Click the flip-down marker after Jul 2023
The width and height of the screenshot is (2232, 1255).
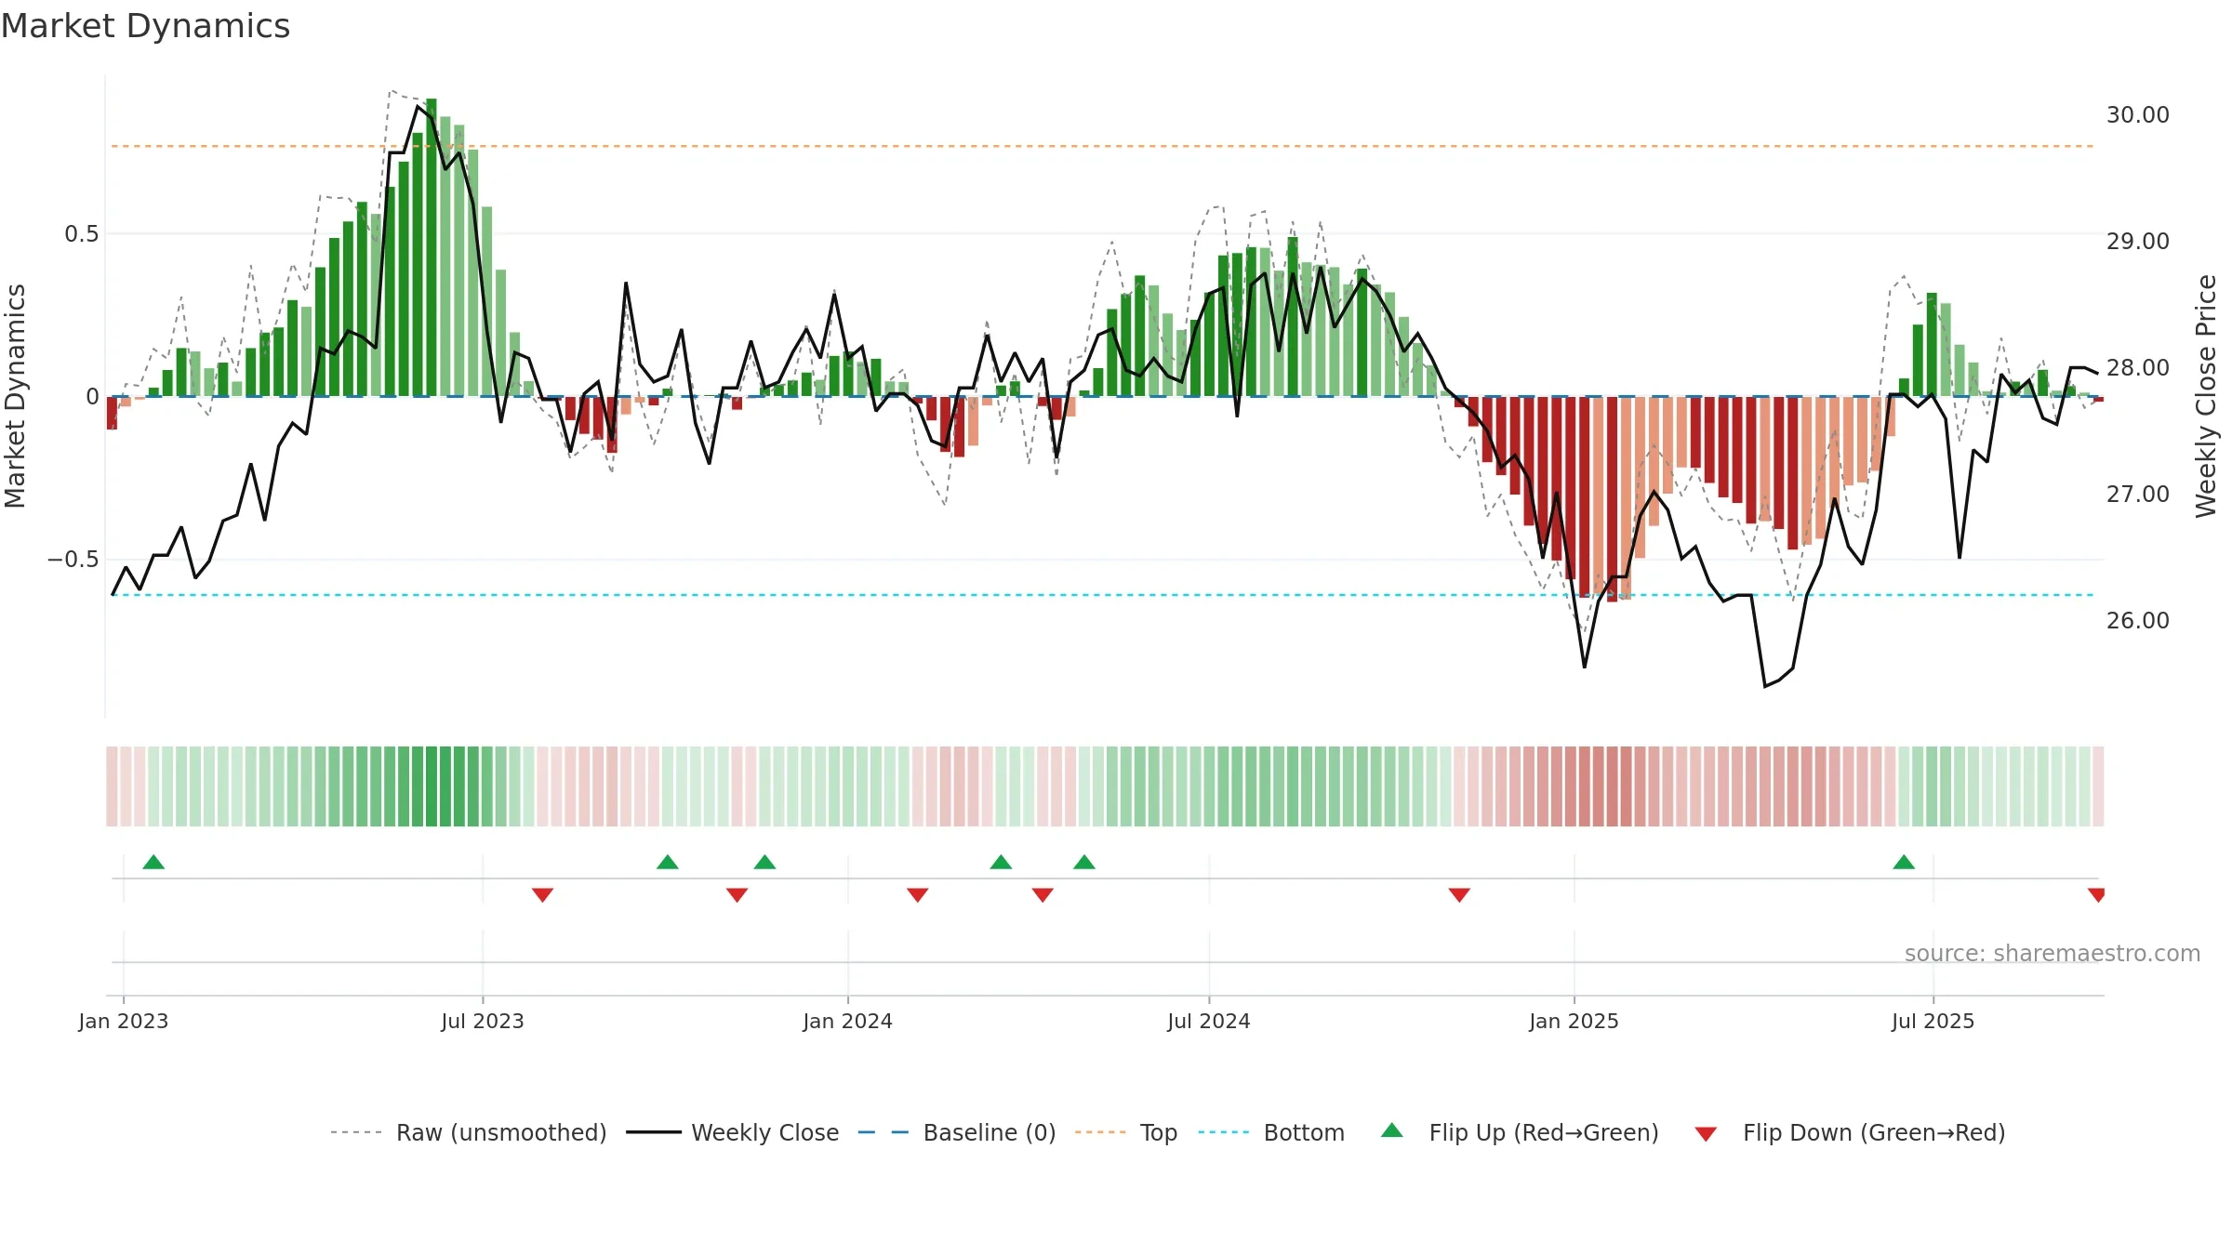pyautogui.click(x=542, y=895)
